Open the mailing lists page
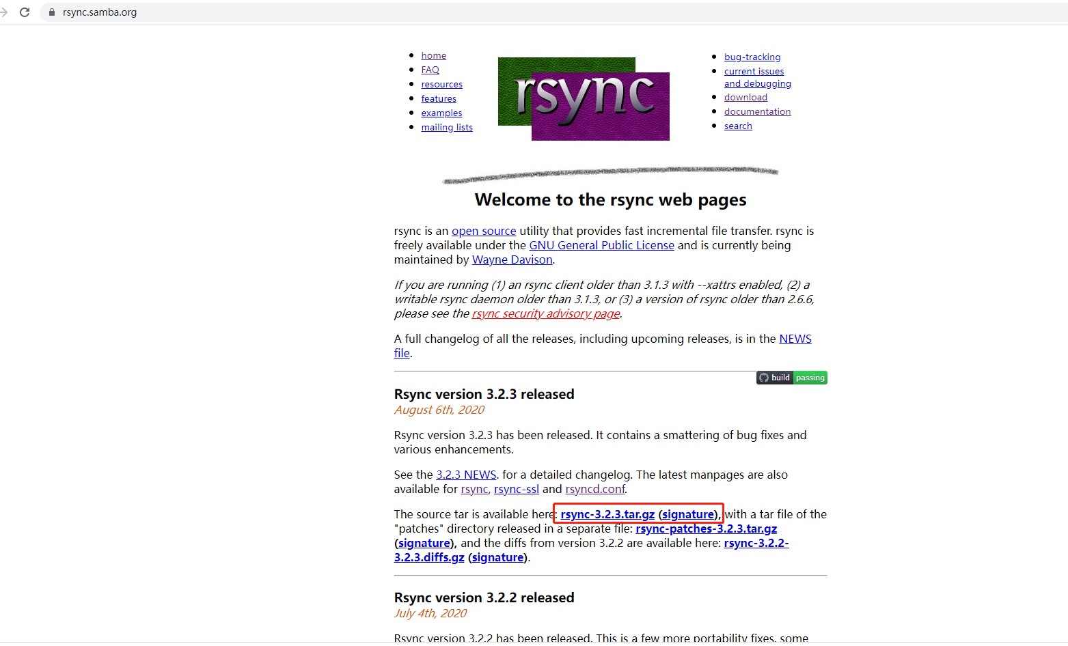 coord(447,127)
